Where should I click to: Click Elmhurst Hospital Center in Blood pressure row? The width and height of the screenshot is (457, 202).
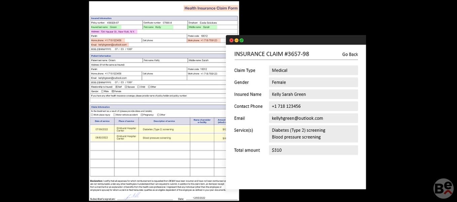(x=126, y=138)
